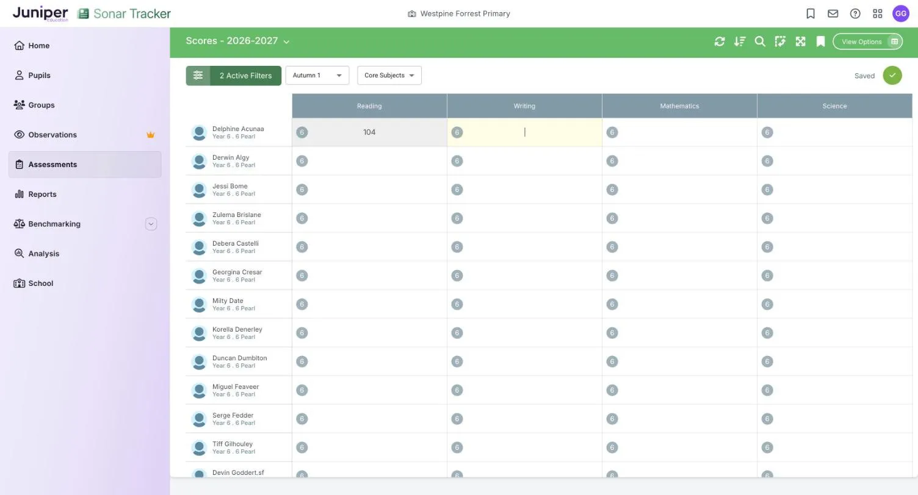Select Assessments in the sidebar

point(85,165)
